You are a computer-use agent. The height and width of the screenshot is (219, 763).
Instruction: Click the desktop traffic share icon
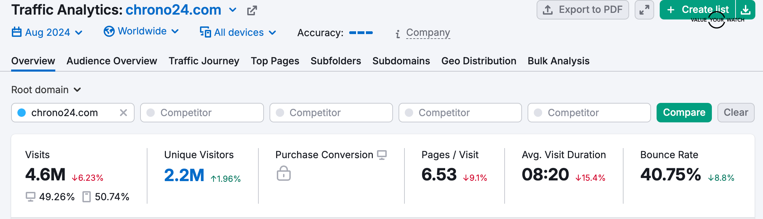point(31,197)
